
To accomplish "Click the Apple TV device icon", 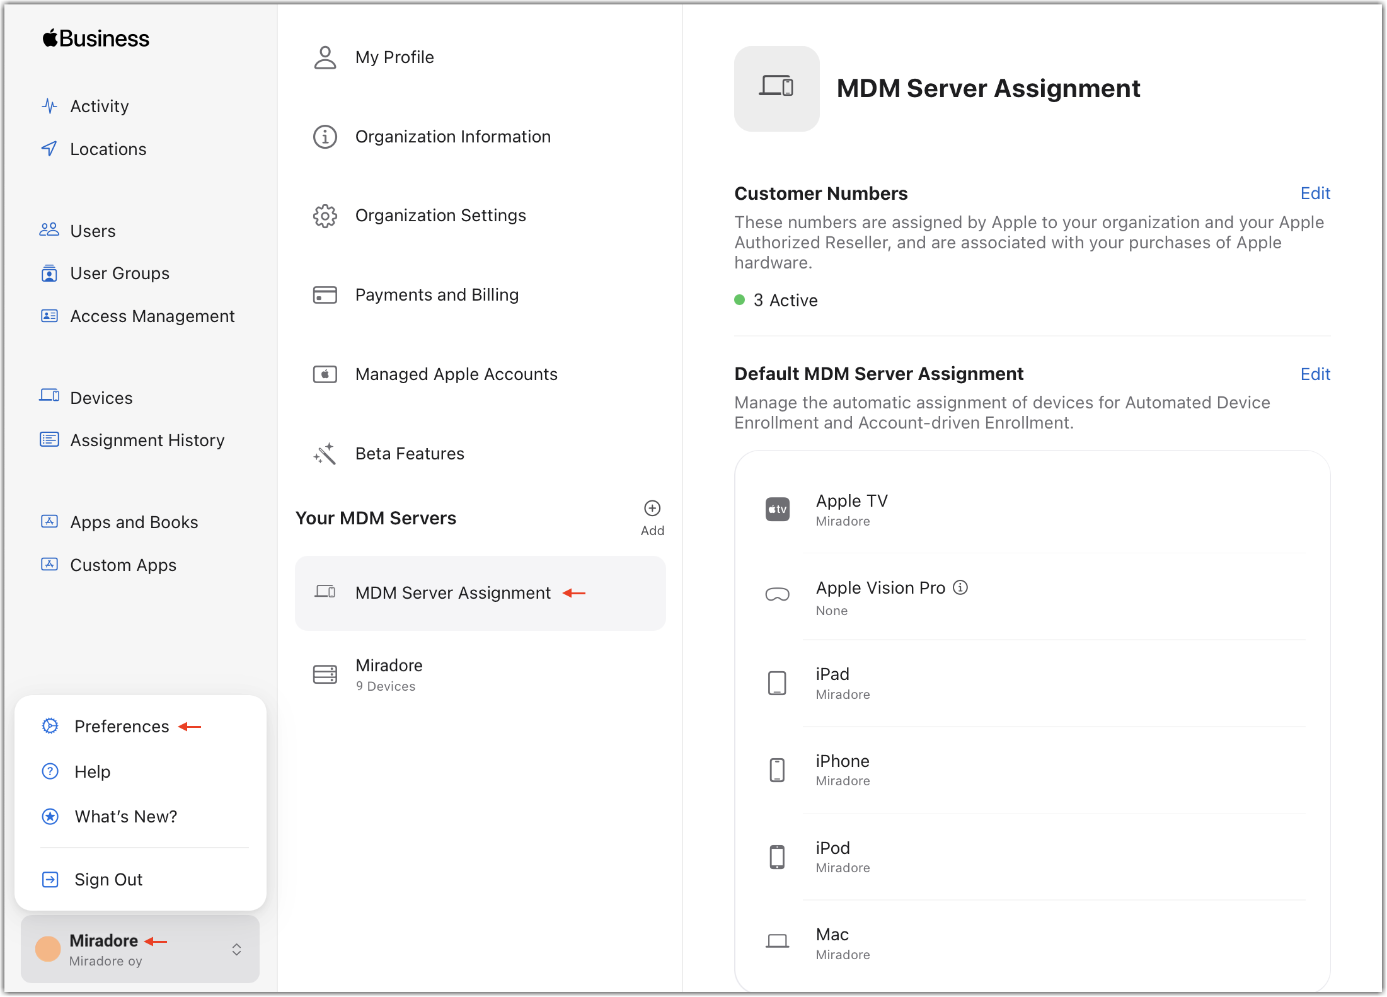I will point(777,509).
